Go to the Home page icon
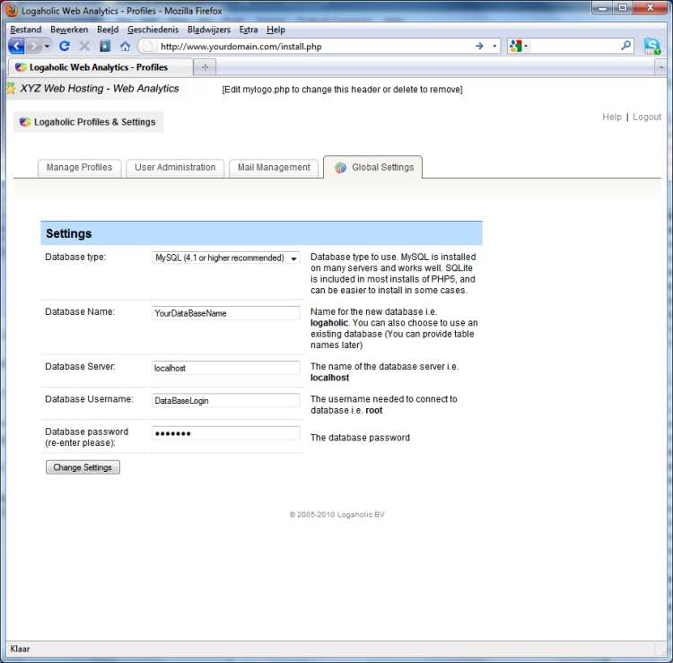The image size is (673, 663). coord(125,46)
